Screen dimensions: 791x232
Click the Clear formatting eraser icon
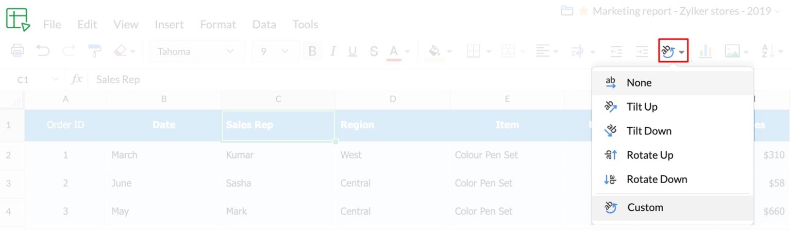pos(120,51)
